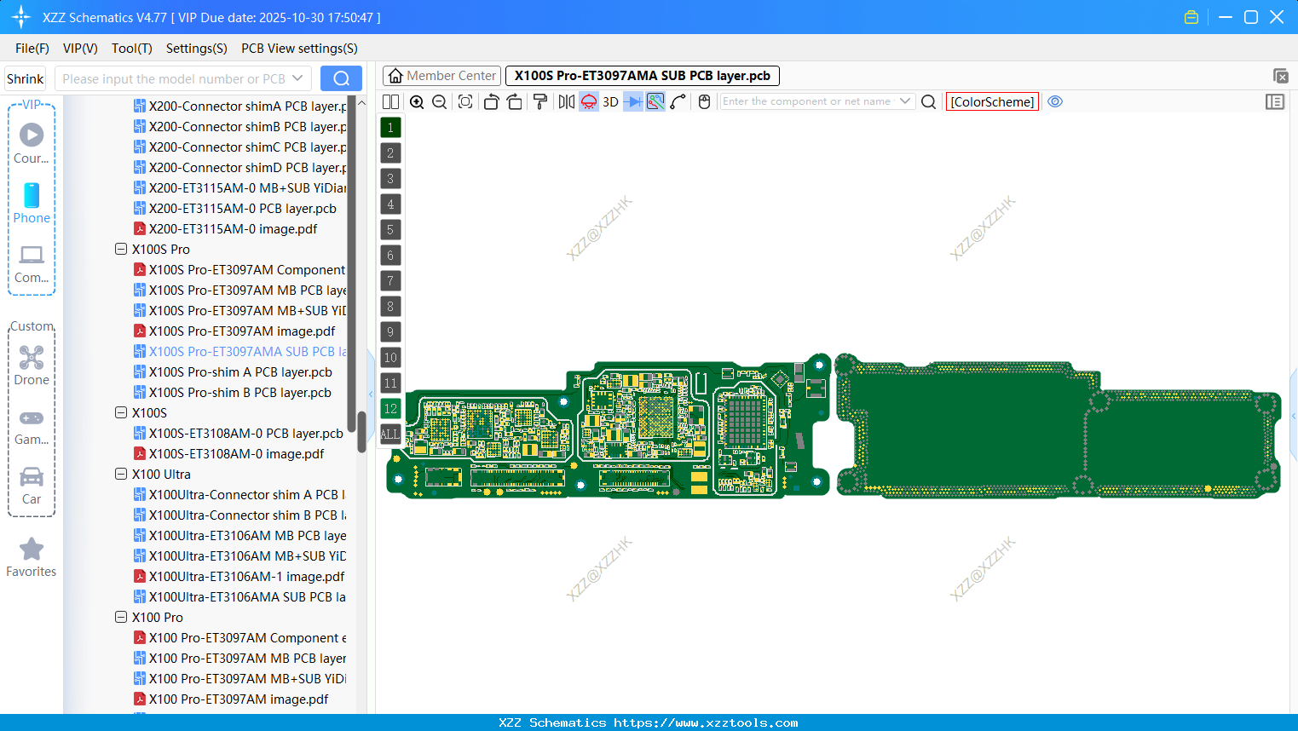Click the Member Center button
The image size is (1298, 731).
click(x=441, y=75)
